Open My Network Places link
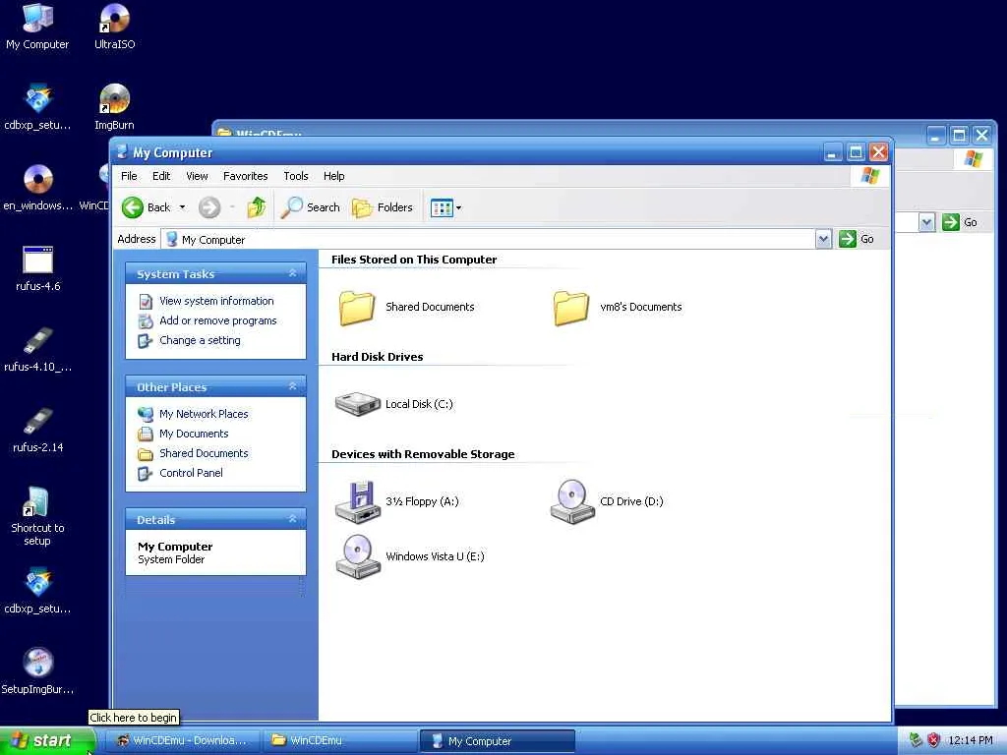Screen dimensions: 1007x755 coord(204,414)
